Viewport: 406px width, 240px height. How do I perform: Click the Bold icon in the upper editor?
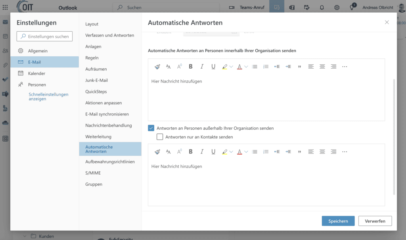(x=191, y=67)
